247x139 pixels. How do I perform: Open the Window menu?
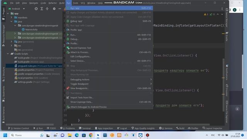[x=91, y=3]
